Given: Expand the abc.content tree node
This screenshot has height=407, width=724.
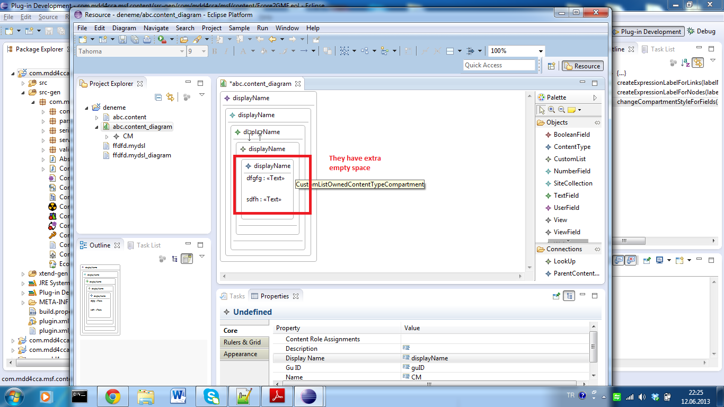Looking at the screenshot, I should 96,117.
